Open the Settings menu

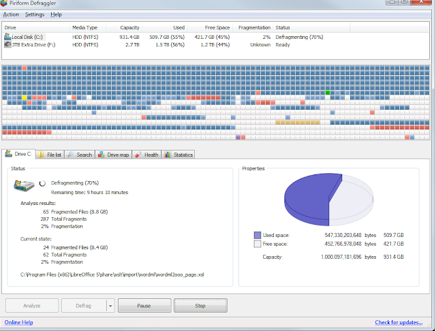35,14
